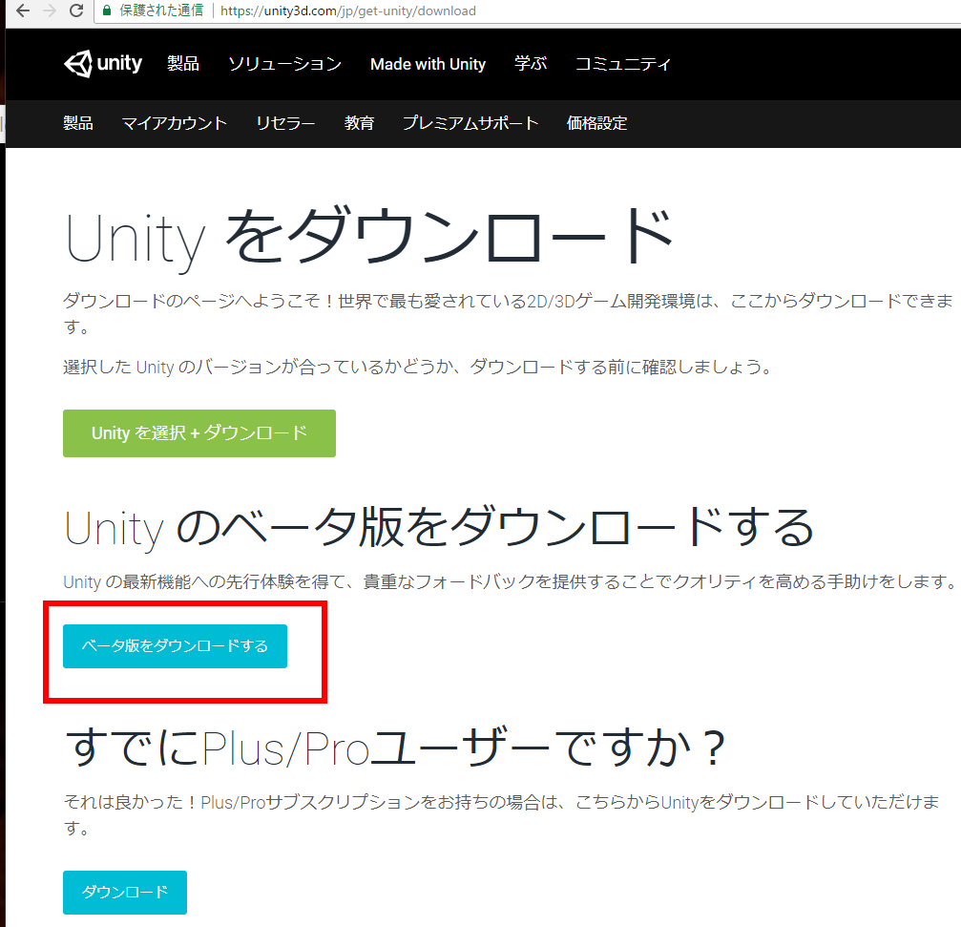
Task: Click Unity のベータ版をダウンロードする heading
Action: coord(439,528)
